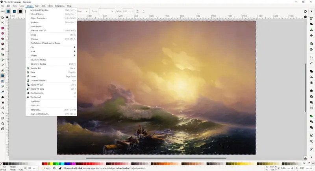Select the Gradient tool

(3, 76)
